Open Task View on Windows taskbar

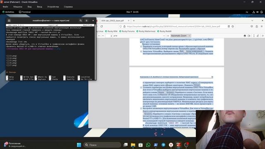click(125, 145)
